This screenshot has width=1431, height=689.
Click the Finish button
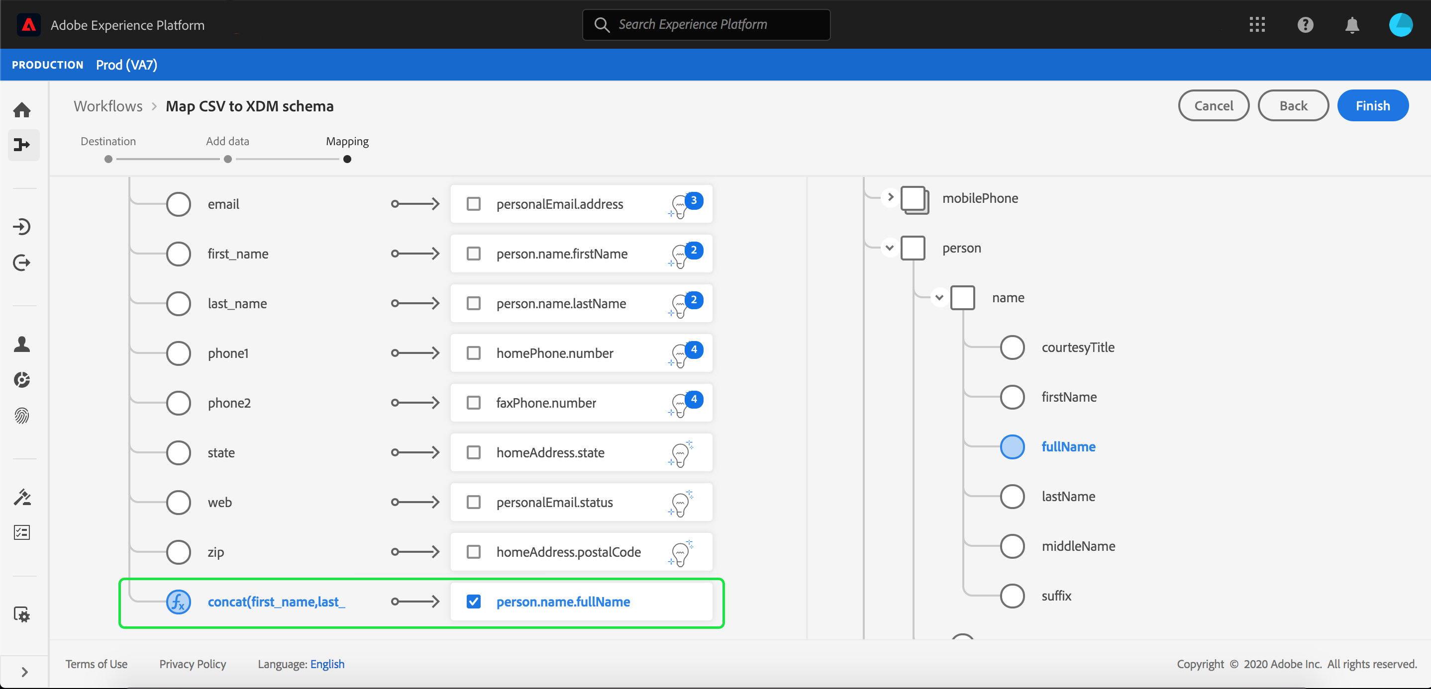[x=1372, y=105]
